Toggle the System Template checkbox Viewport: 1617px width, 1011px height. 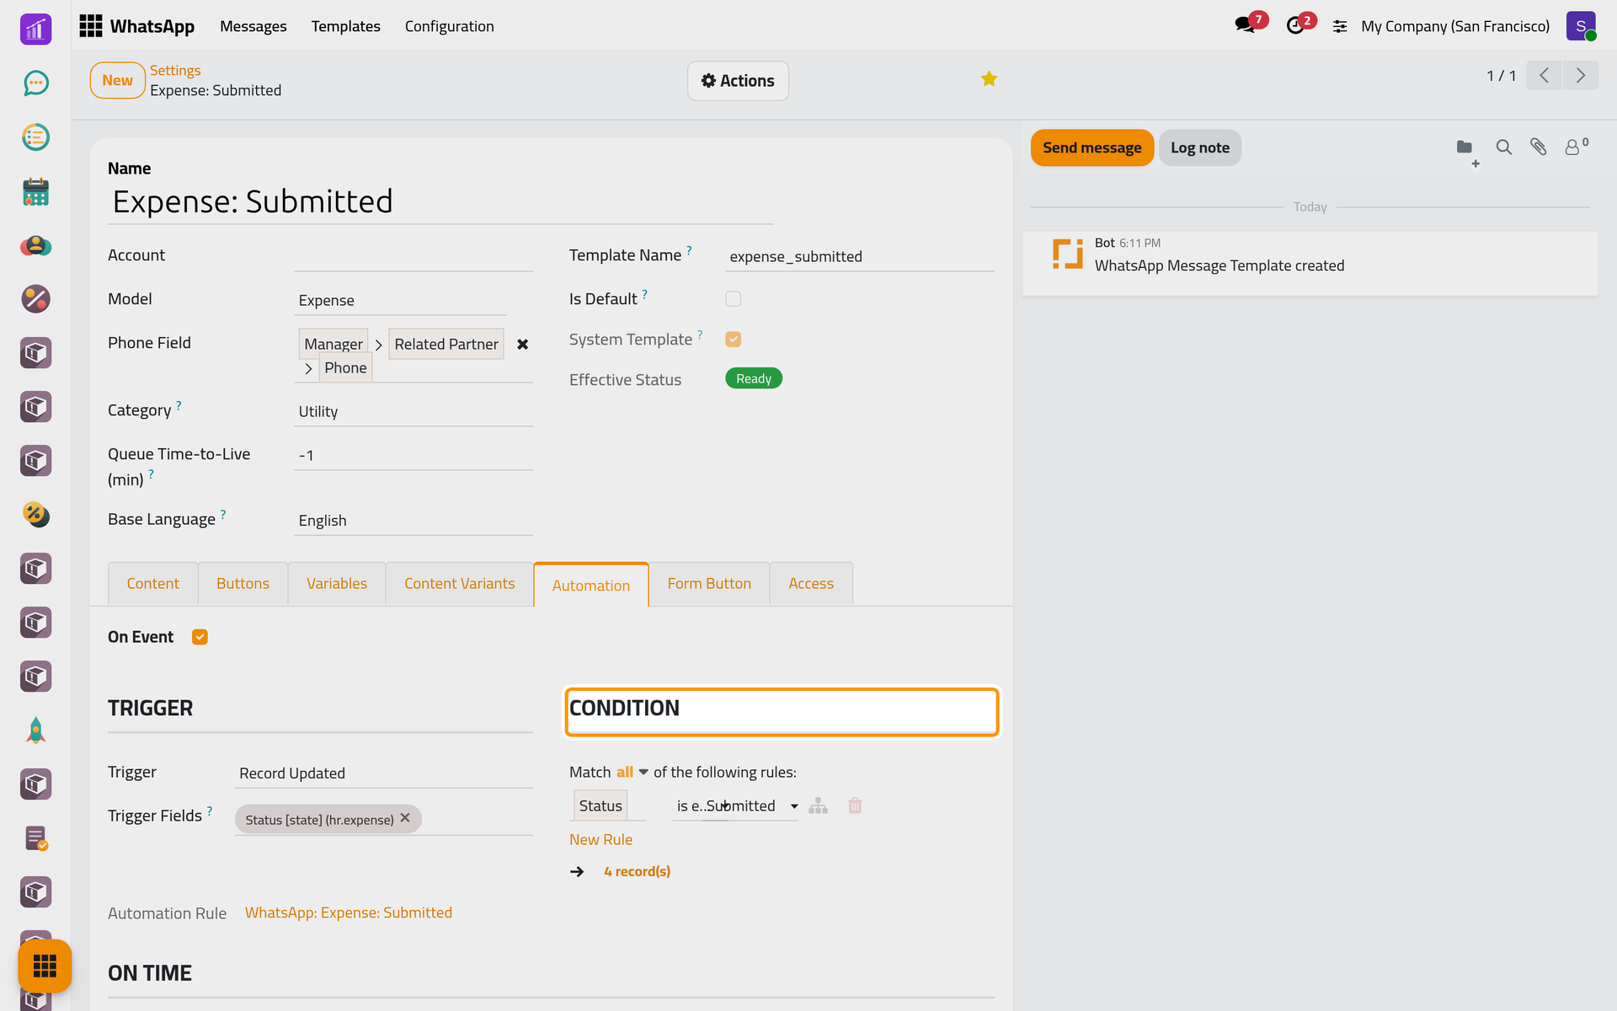click(x=733, y=340)
